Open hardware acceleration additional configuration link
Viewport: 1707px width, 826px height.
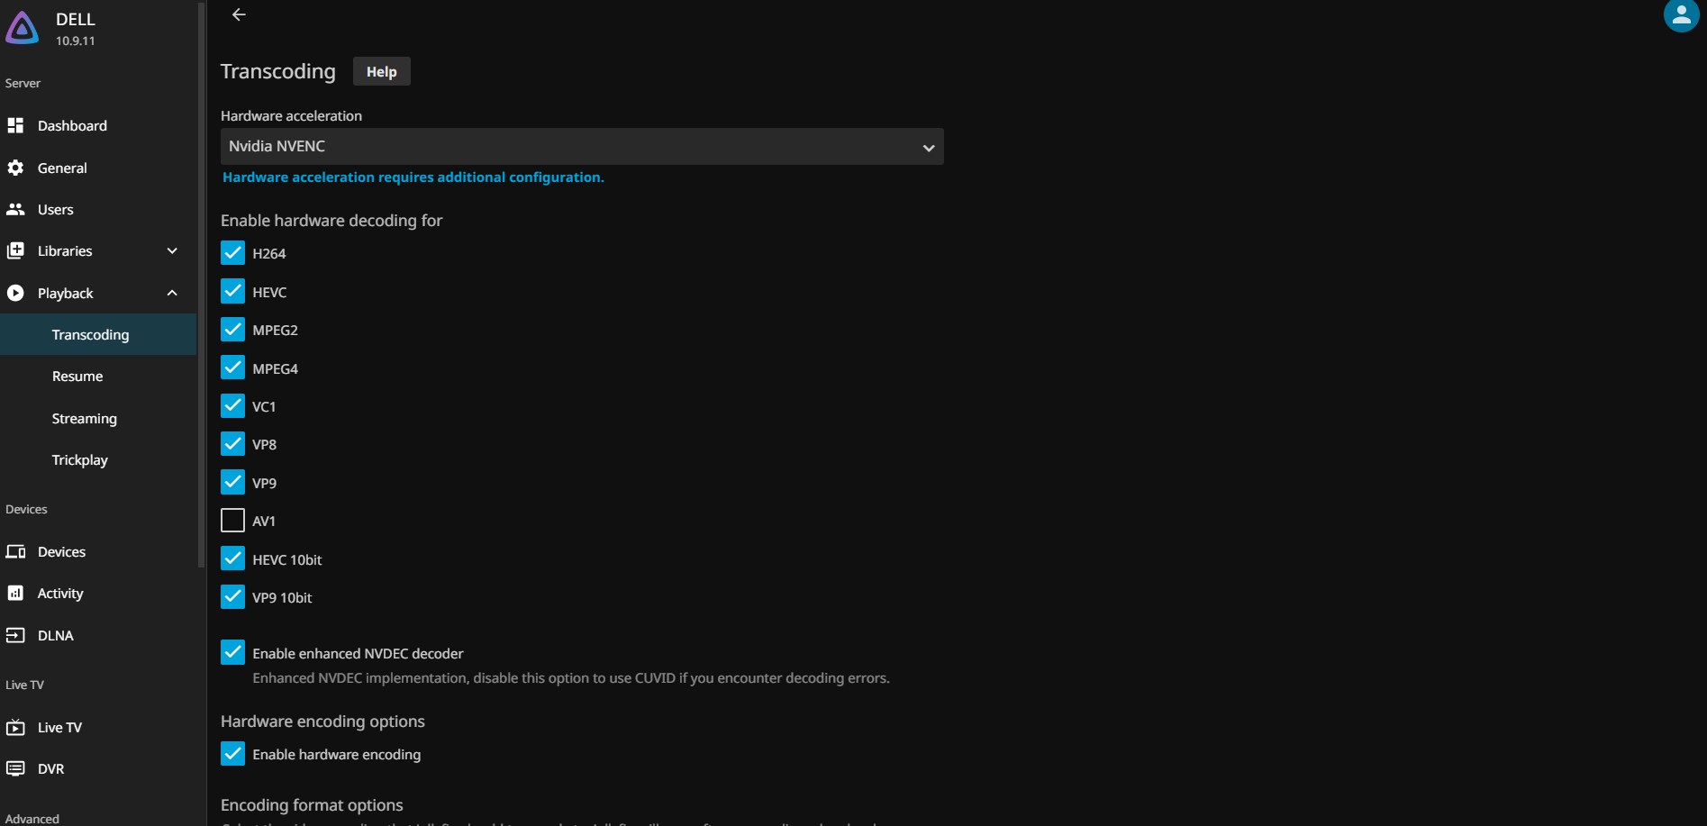413,177
